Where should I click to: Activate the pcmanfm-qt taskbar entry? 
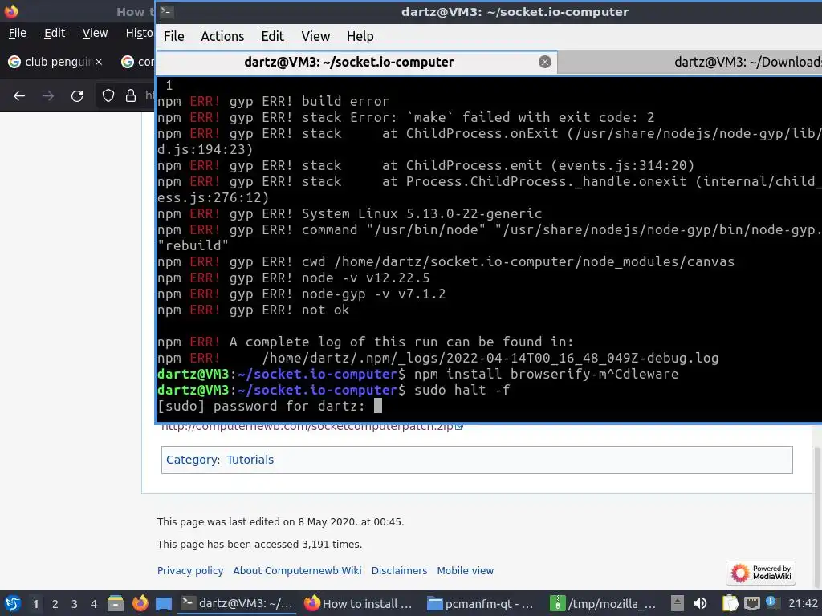click(481, 603)
